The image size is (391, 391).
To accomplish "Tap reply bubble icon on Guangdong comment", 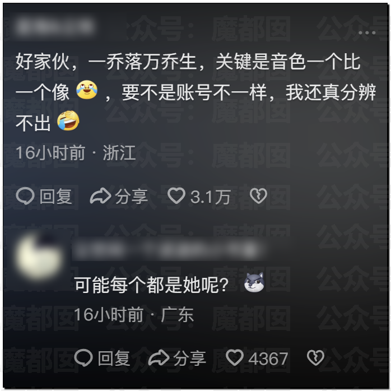I will (x=83, y=358).
